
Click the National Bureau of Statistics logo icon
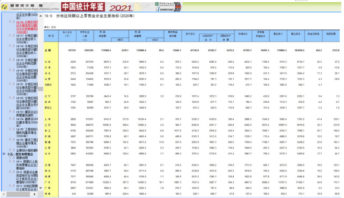coord(4,7)
